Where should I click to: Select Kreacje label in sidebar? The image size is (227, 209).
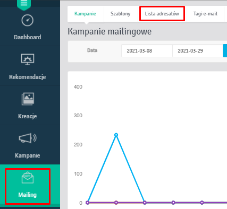click(x=28, y=116)
